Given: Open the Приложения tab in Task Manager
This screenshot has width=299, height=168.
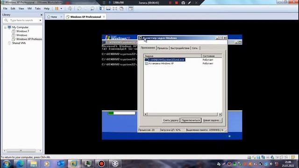Looking at the screenshot, I should coord(148,48).
